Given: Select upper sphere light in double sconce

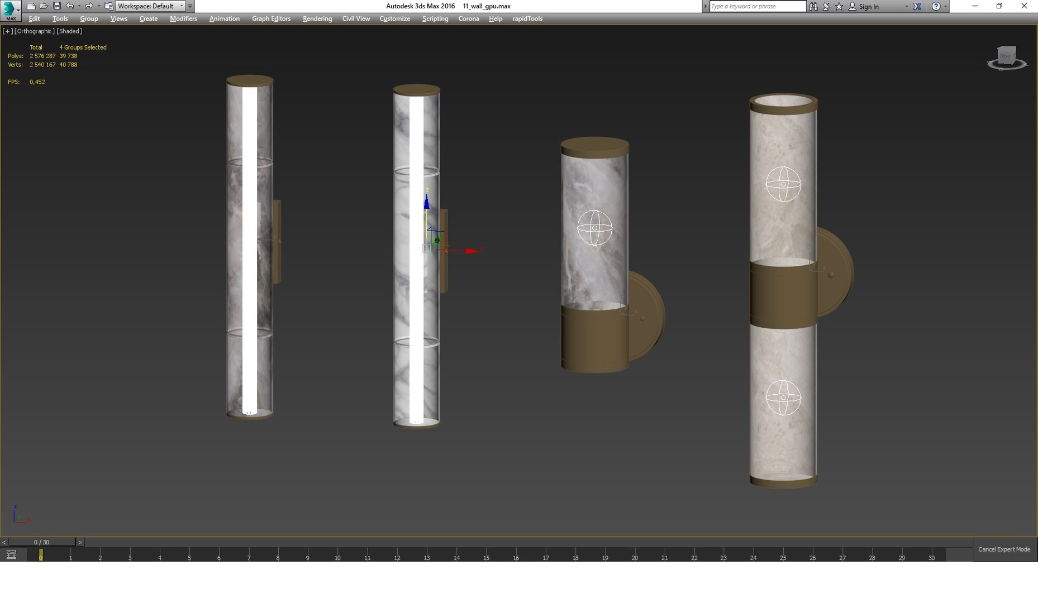Looking at the screenshot, I should pos(783,184).
